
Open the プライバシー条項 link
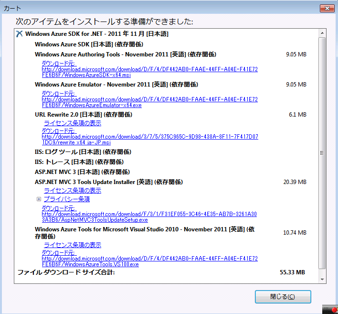point(67,199)
